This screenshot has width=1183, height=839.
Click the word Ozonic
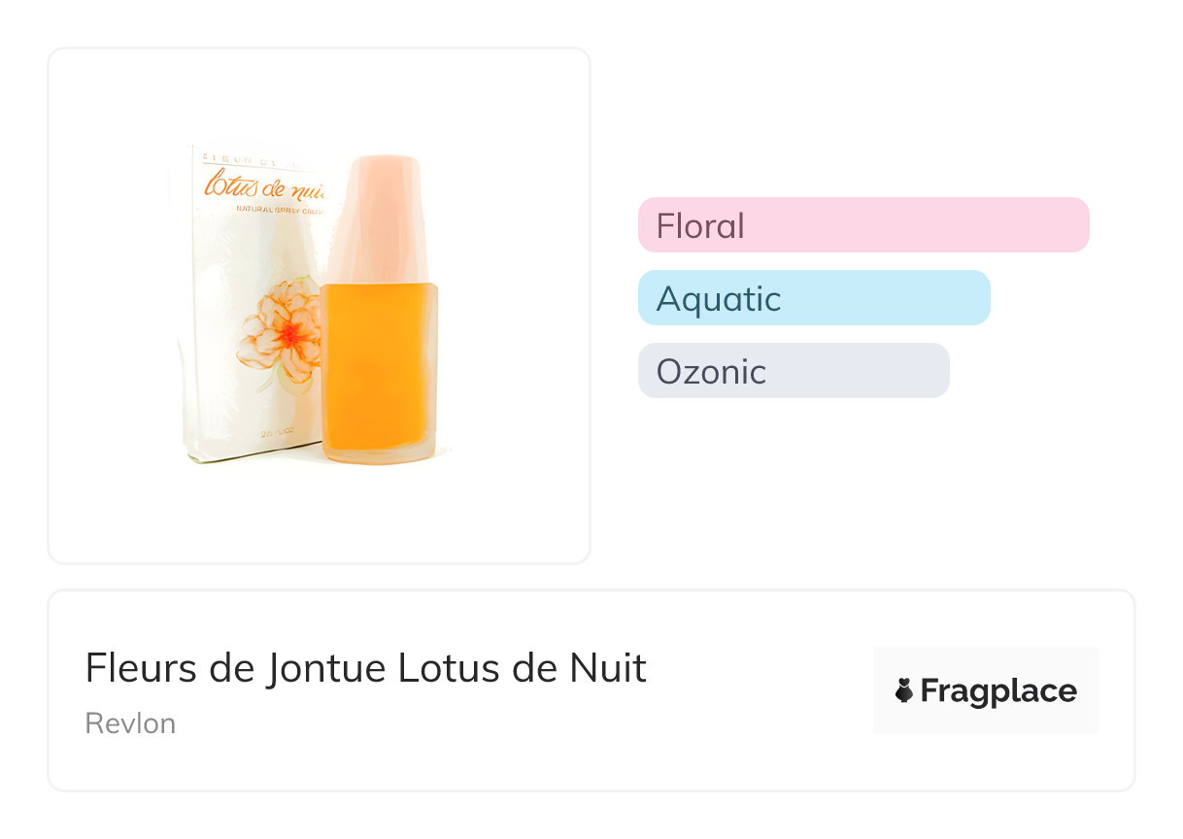coord(711,372)
